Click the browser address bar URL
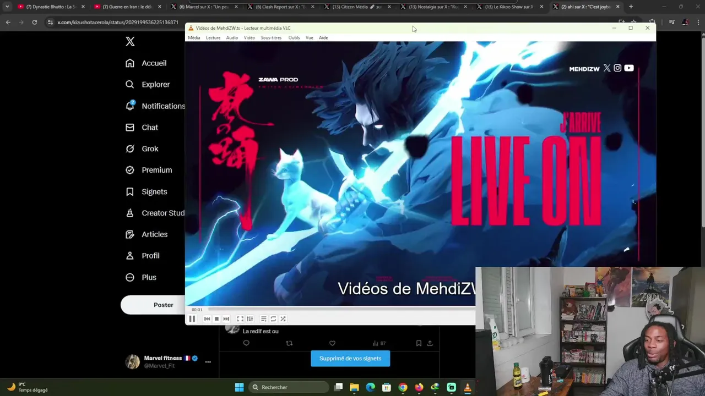Viewport: 705px width, 396px height. (x=117, y=22)
